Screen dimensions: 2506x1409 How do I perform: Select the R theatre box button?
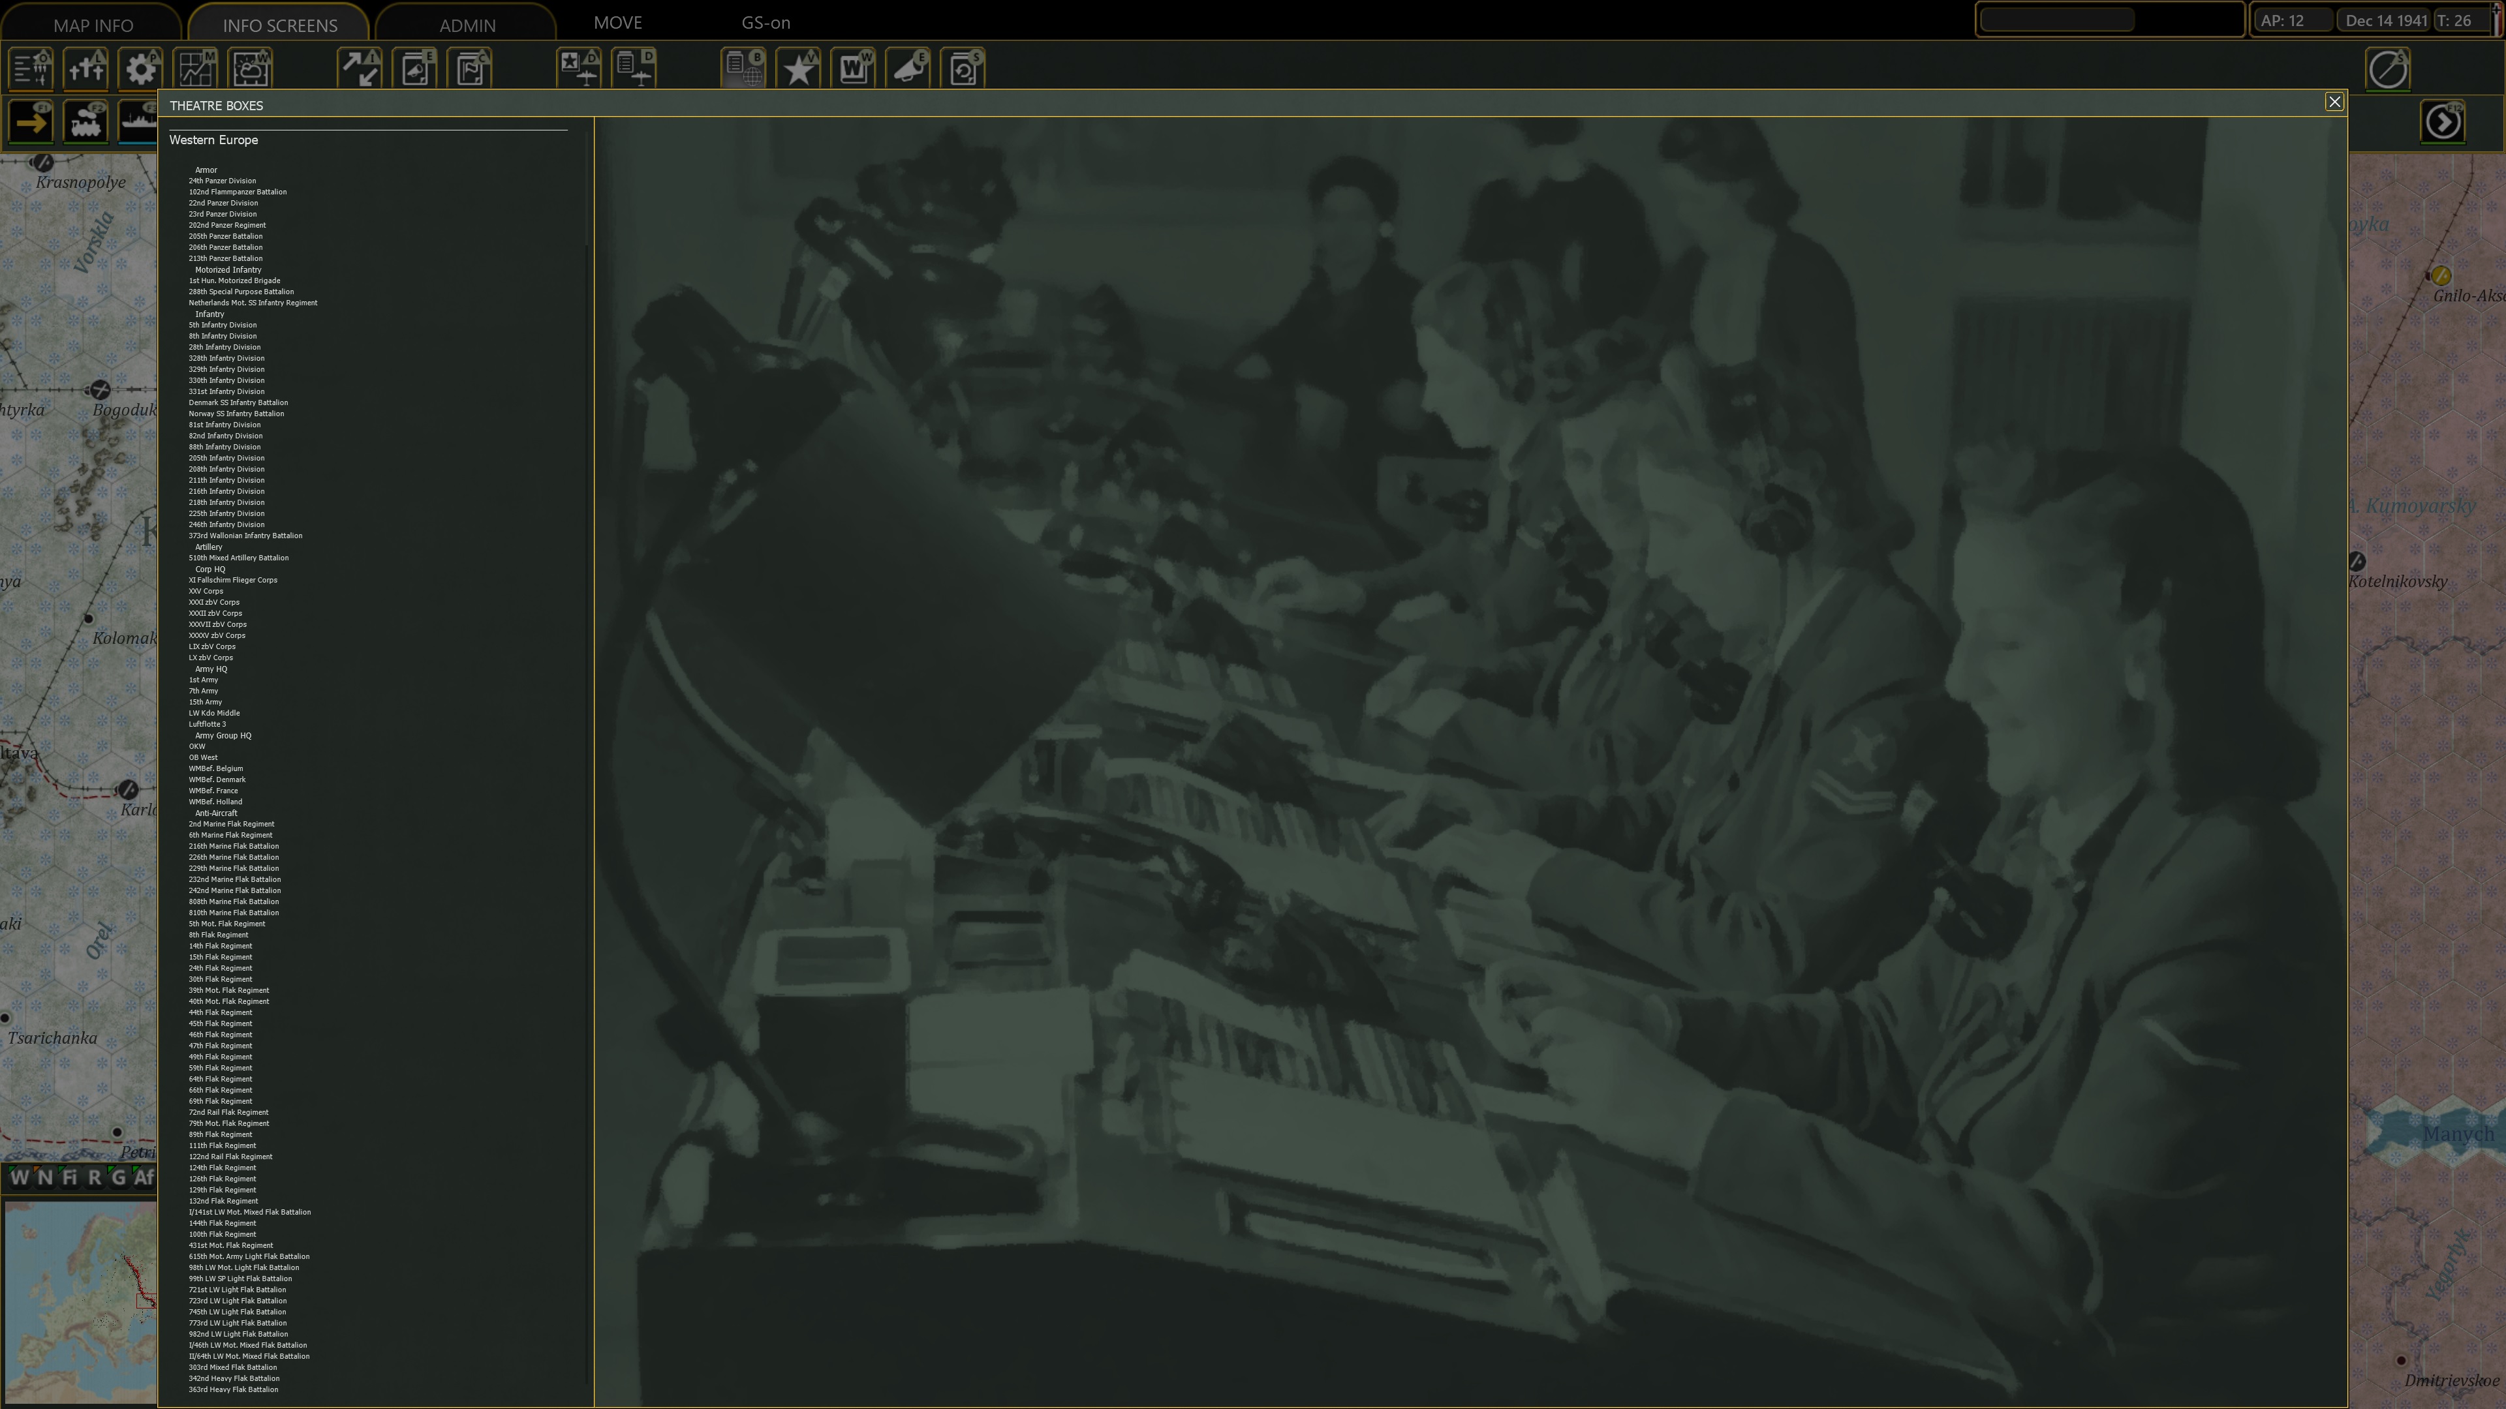(x=95, y=1177)
